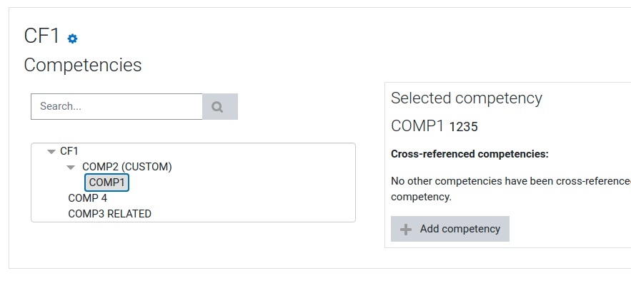Click the Add competency button label
Screen dimensions: 631x293
pyautogui.click(x=460, y=229)
